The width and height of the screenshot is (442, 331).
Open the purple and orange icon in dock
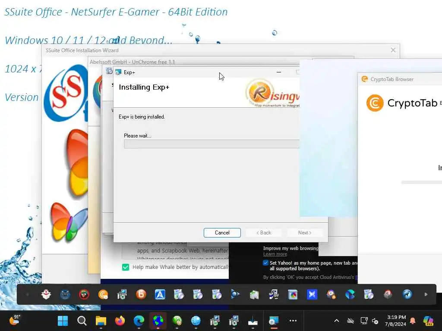click(331, 294)
